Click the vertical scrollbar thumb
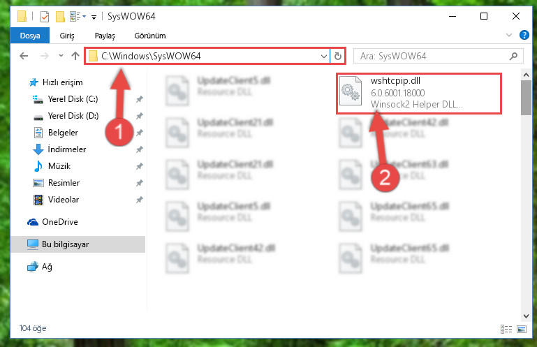 526,98
